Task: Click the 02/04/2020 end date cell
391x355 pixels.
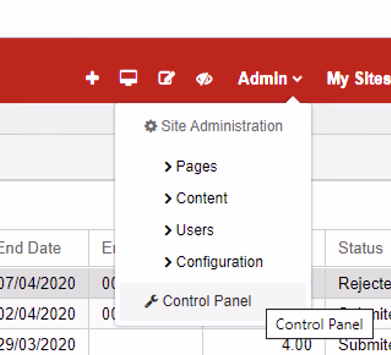Action: [37, 314]
